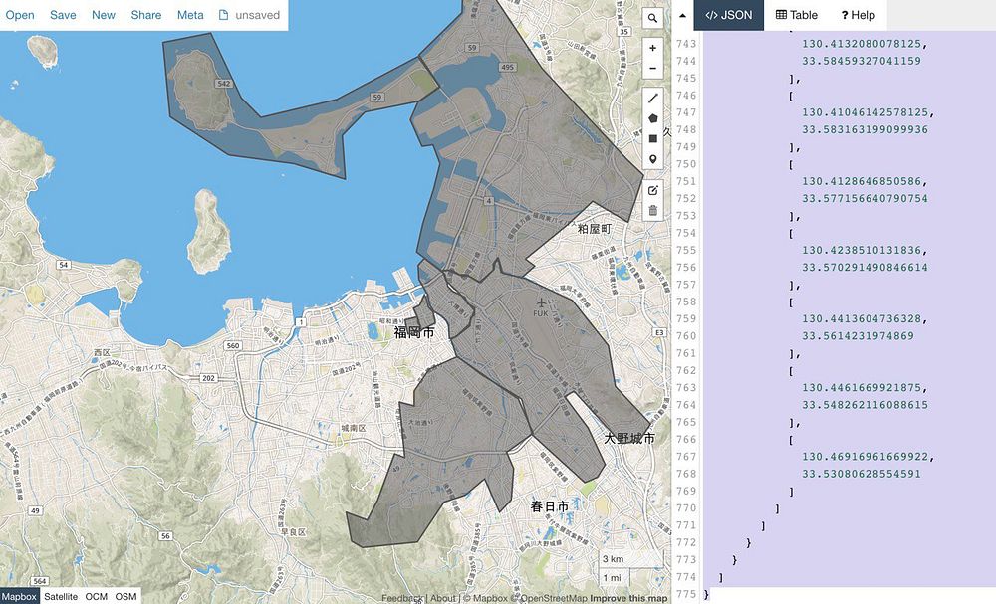Image resolution: width=996 pixels, height=604 pixels.
Task: Open the map search tool
Action: (652, 18)
